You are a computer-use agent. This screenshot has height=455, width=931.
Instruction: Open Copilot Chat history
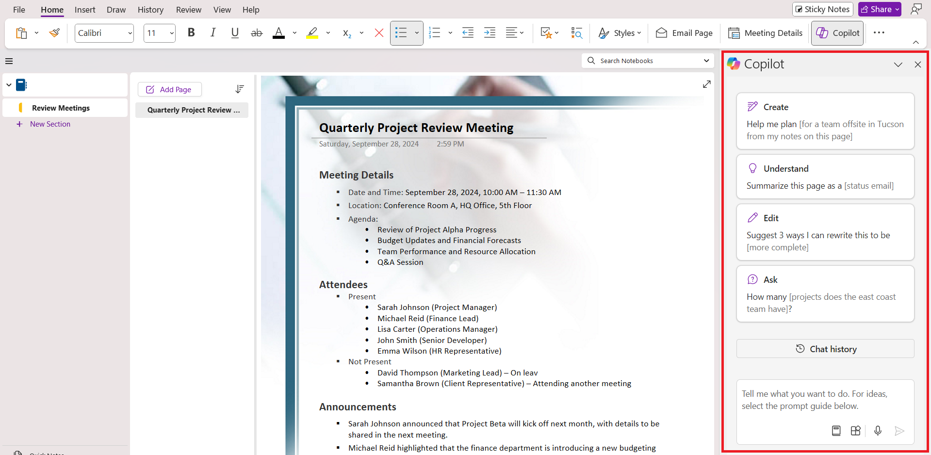point(825,349)
